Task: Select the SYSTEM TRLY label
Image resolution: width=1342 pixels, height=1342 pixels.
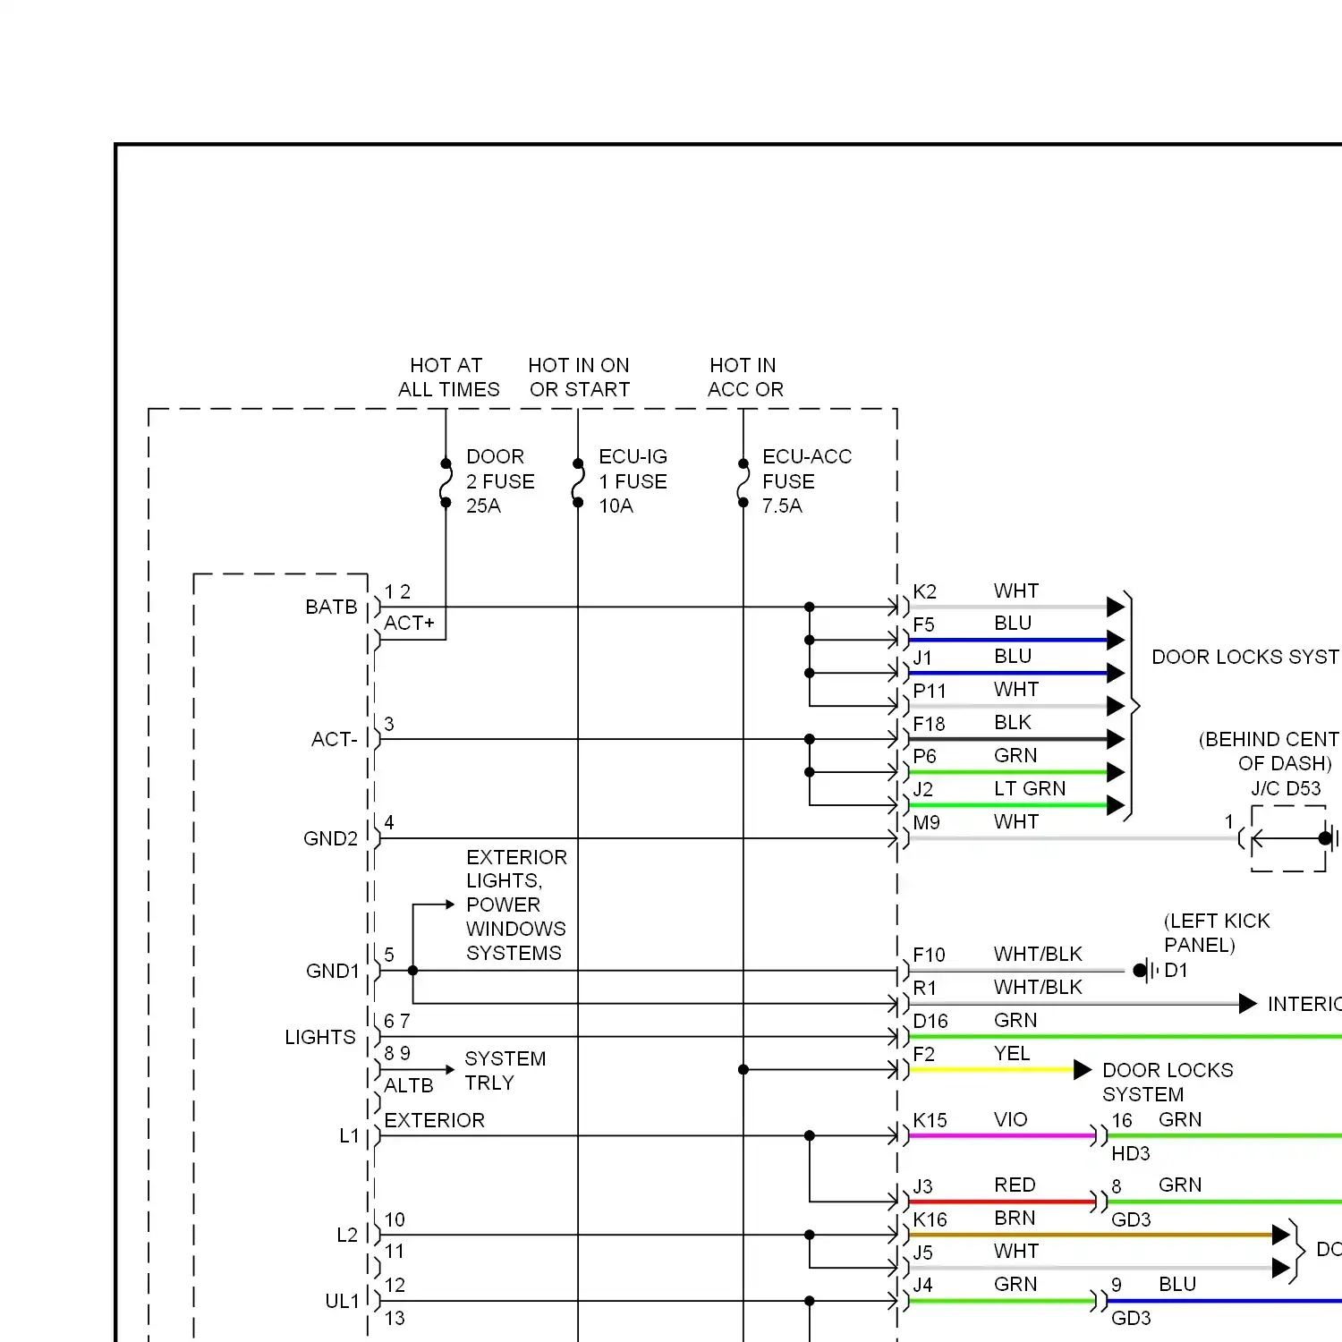Action: click(x=505, y=1071)
